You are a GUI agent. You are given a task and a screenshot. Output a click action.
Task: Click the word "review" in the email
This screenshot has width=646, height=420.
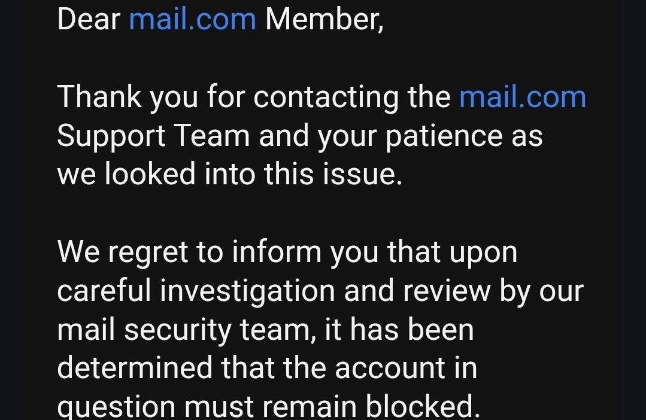447,290
